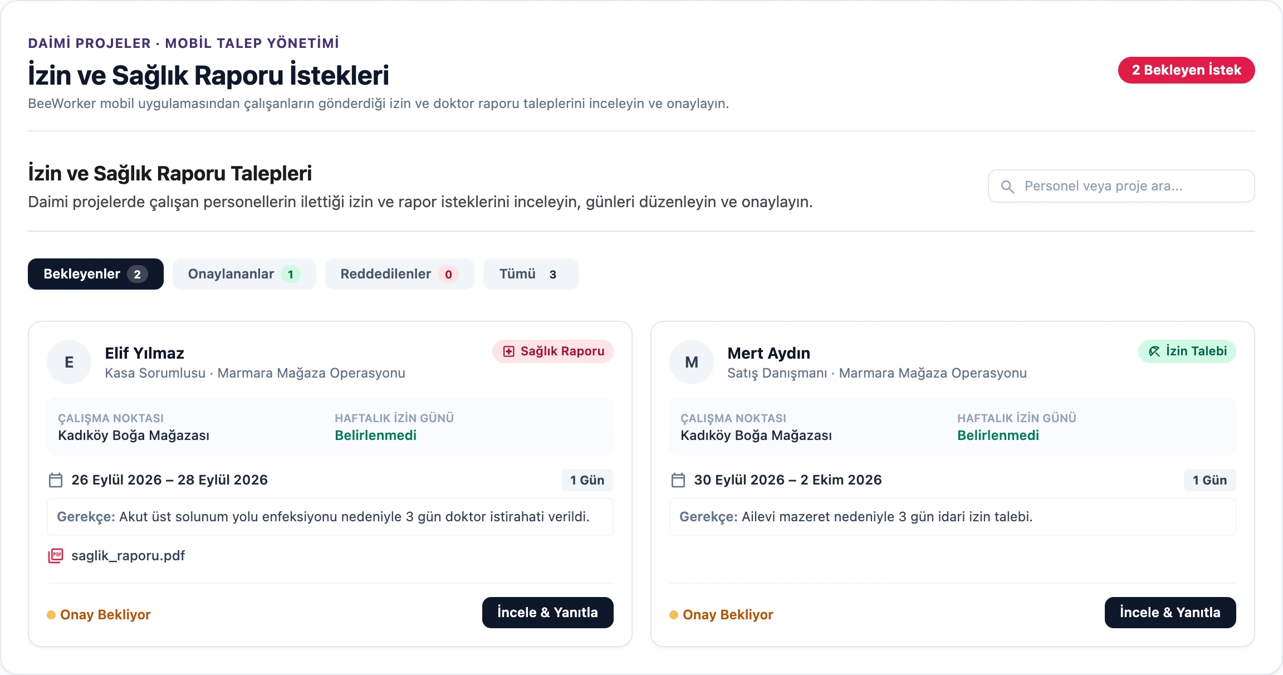
Task: Click Elif Yılmaz avatar initial E
Action: 69,362
